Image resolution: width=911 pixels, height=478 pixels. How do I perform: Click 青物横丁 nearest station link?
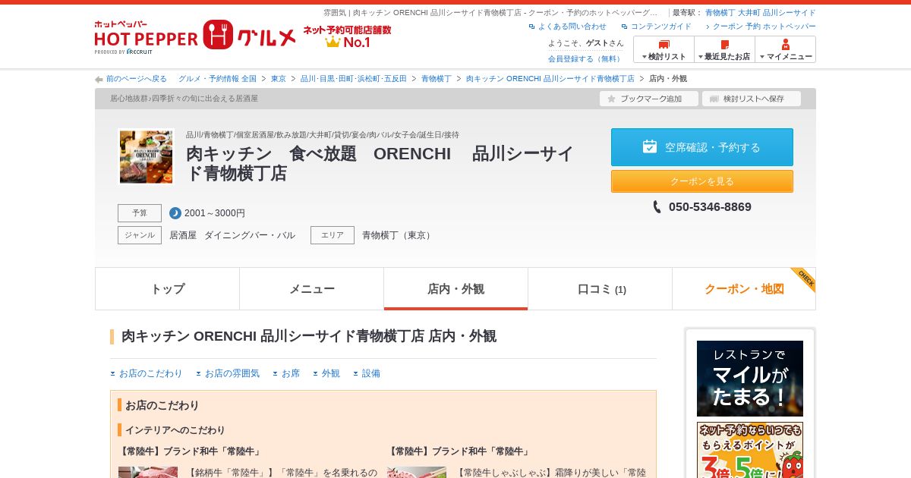click(x=720, y=13)
